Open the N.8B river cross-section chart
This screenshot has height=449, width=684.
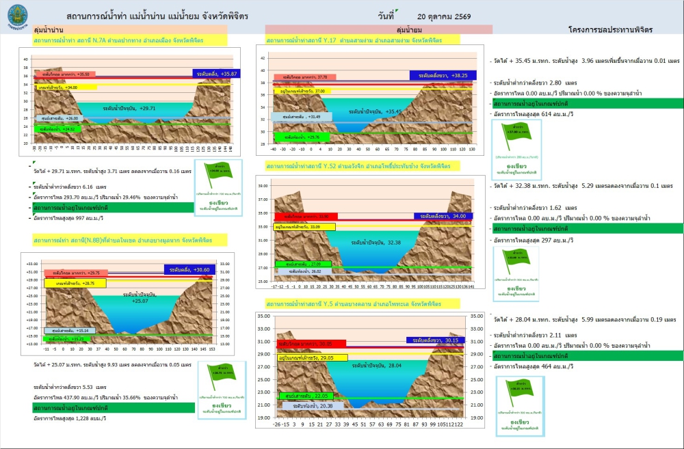coord(127,304)
